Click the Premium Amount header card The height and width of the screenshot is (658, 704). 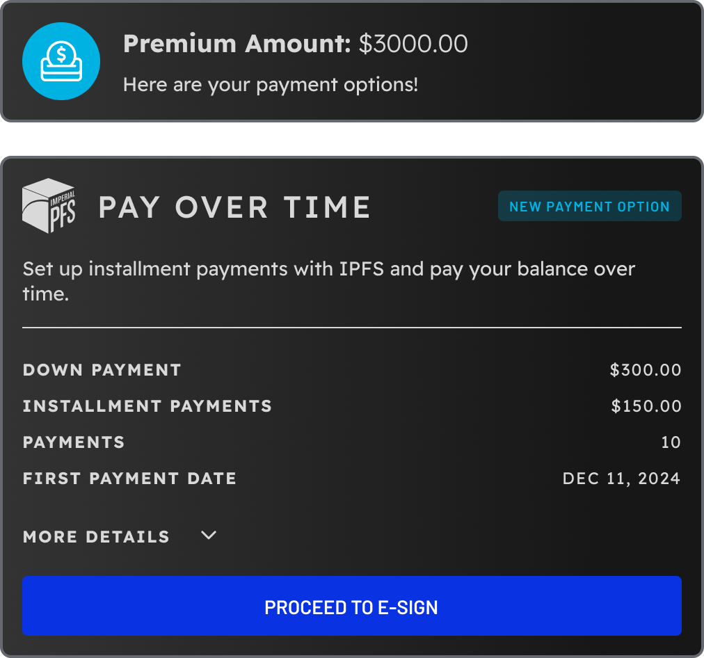tap(352, 61)
